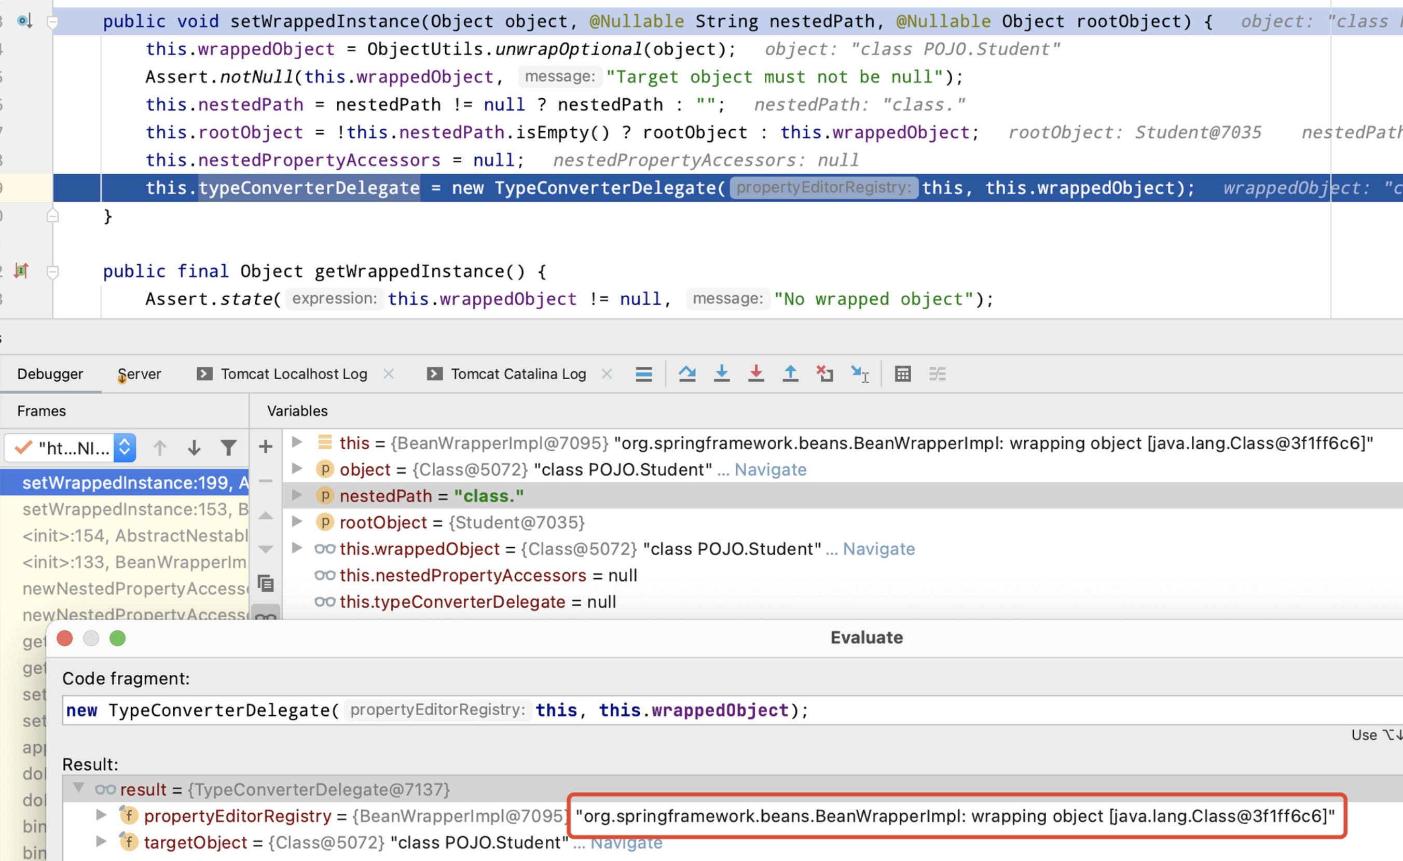Click the Step Into download-arrow icon
The width and height of the screenshot is (1403, 861).
coord(722,374)
